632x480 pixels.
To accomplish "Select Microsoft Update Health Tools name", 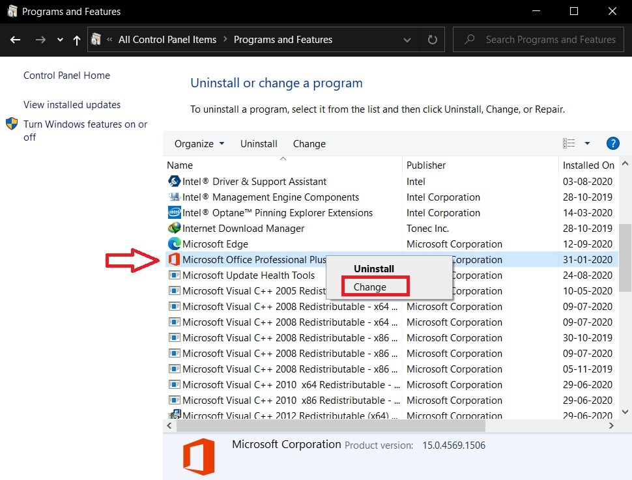I will point(248,275).
